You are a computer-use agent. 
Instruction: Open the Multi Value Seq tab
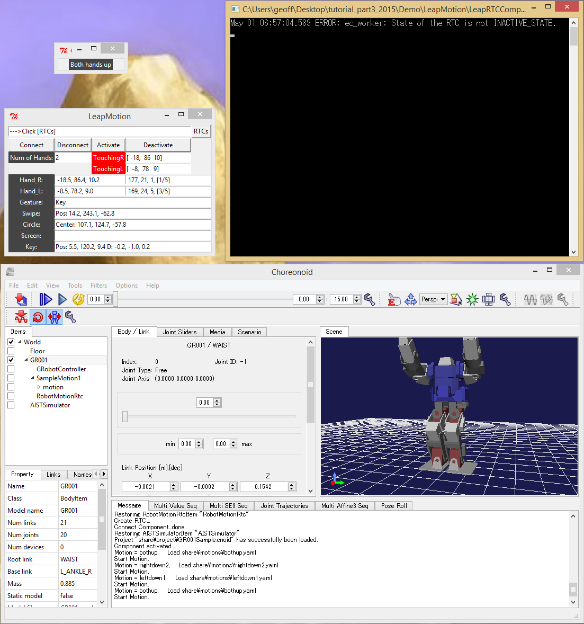pos(175,506)
